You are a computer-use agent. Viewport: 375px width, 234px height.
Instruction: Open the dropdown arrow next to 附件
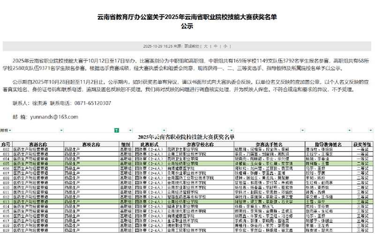[x=10, y=131]
